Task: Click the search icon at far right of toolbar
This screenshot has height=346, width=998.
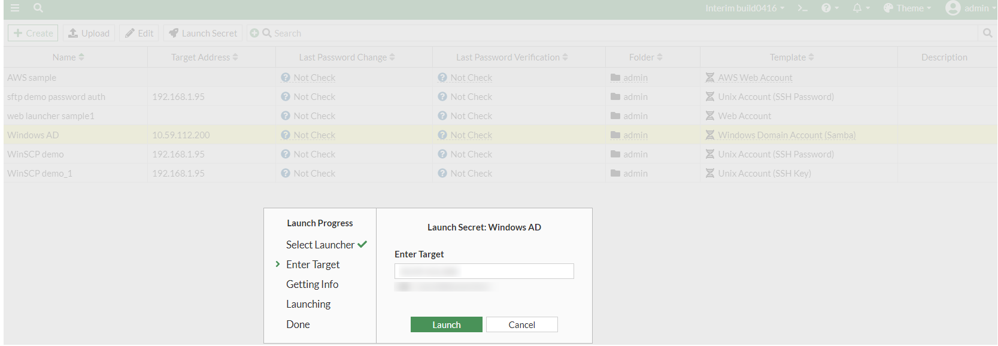Action: coord(987,34)
